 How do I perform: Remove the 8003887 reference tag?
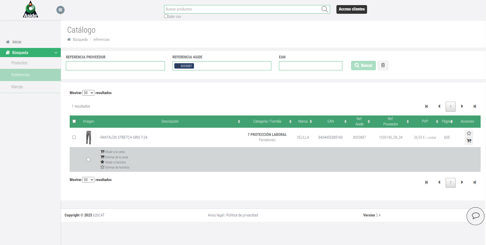pyautogui.click(x=178, y=66)
